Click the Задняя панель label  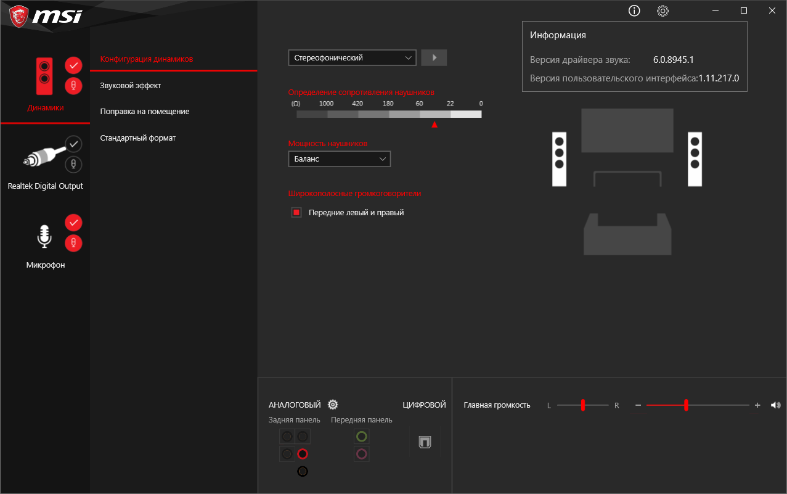coord(295,420)
